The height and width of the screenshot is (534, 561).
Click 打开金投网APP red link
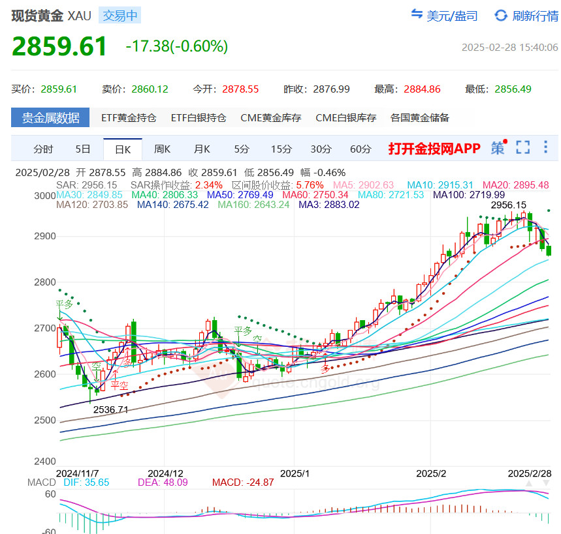point(434,149)
